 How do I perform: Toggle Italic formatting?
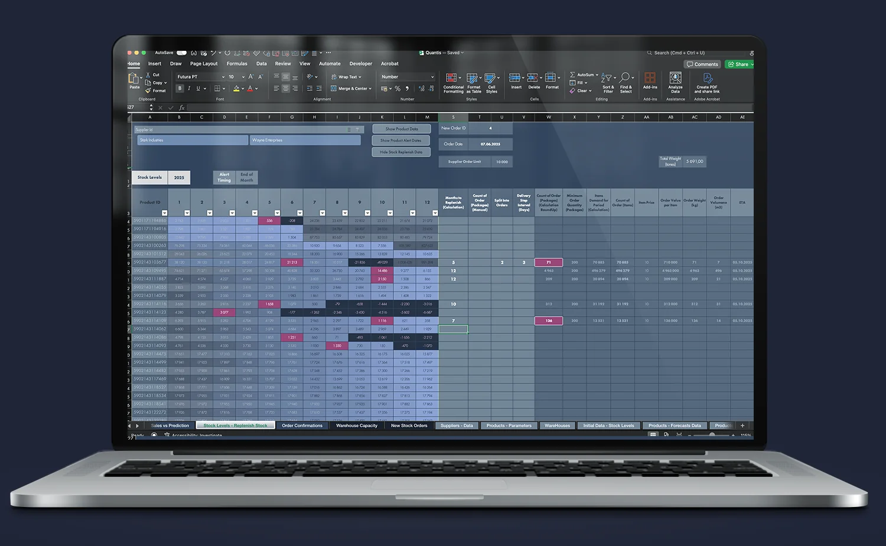click(189, 89)
